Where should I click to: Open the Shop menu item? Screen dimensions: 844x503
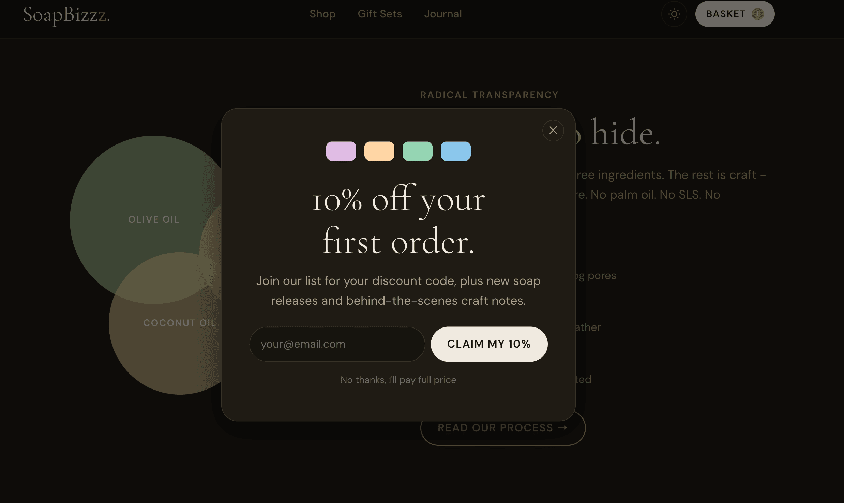tap(322, 14)
